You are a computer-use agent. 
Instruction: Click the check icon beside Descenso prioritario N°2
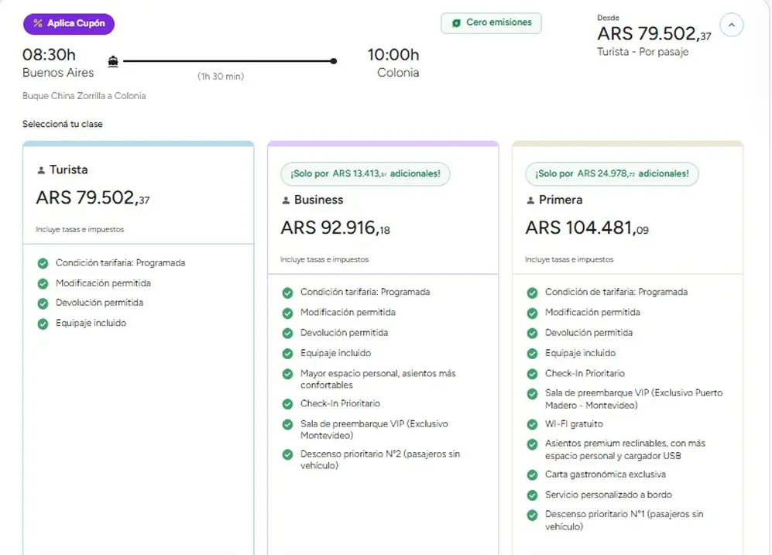click(287, 454)
